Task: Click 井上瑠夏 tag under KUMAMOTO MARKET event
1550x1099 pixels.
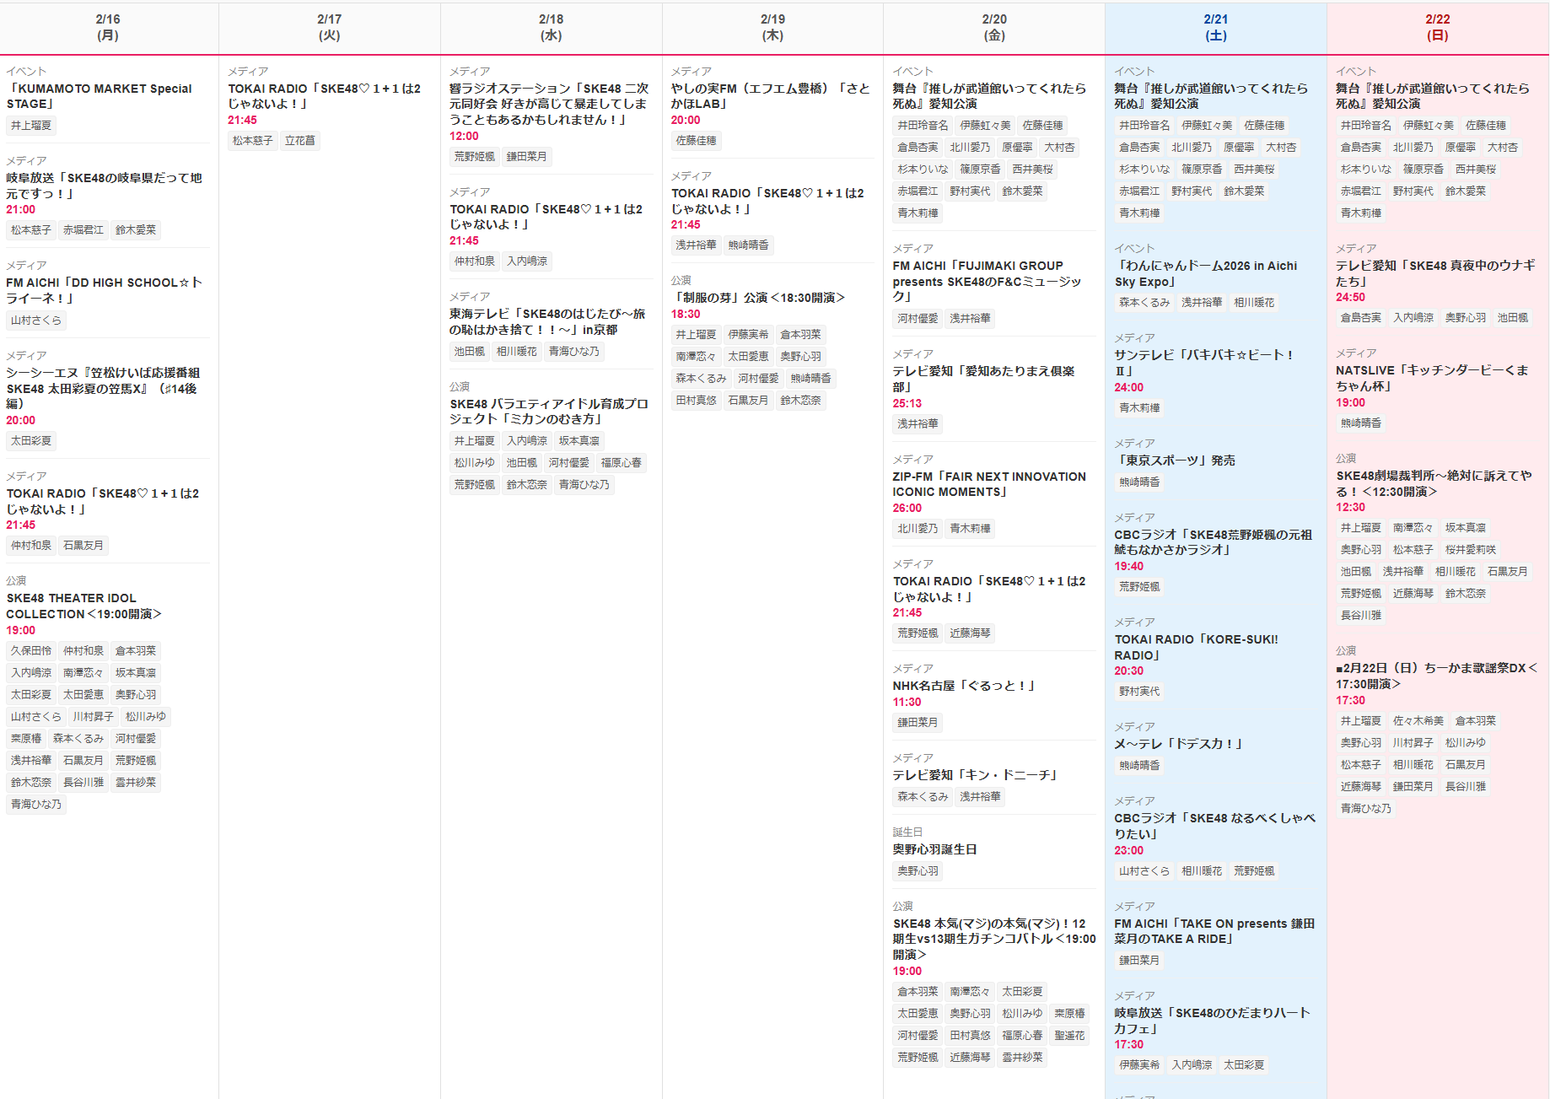Action: (x=31, y=126)
